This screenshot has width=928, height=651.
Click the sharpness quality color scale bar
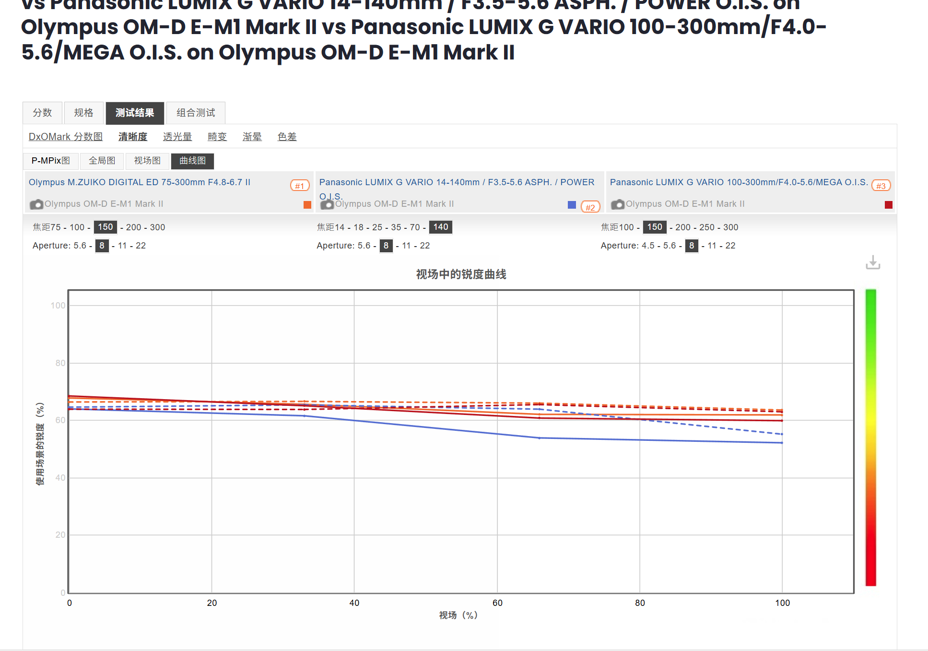(x=871, y=438)
